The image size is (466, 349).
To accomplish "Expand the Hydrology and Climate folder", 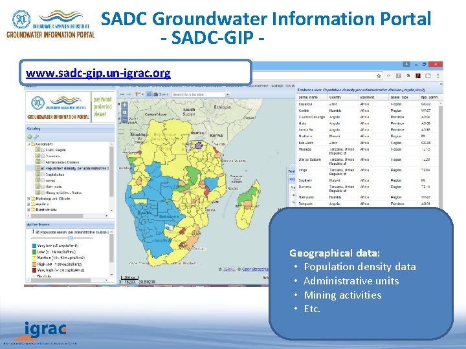I will (x=28, y=198).
